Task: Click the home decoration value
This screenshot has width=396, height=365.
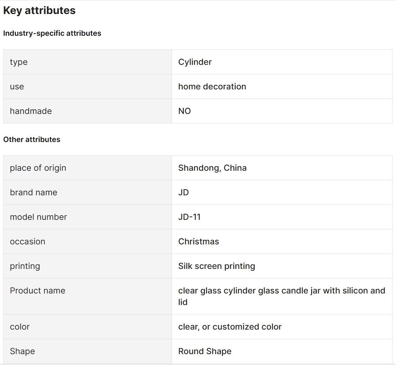Action: point(212,87)
